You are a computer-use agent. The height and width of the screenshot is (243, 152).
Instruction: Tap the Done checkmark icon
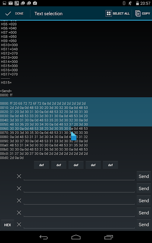coord(8,14)
